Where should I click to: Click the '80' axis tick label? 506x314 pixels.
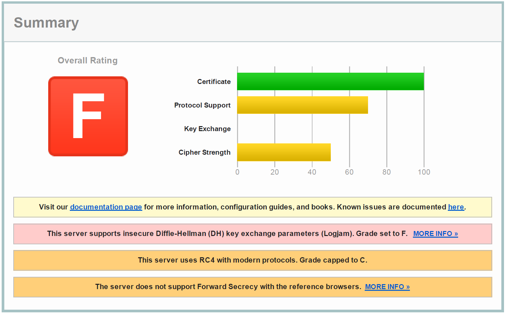pos(387,172)
